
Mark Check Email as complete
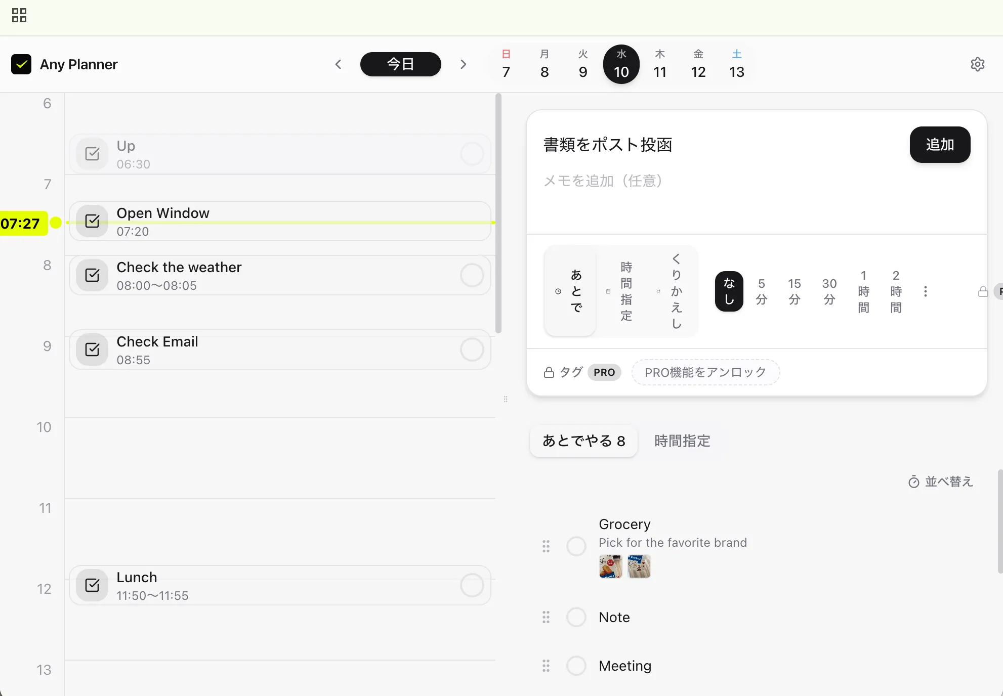tap(472, 350)
